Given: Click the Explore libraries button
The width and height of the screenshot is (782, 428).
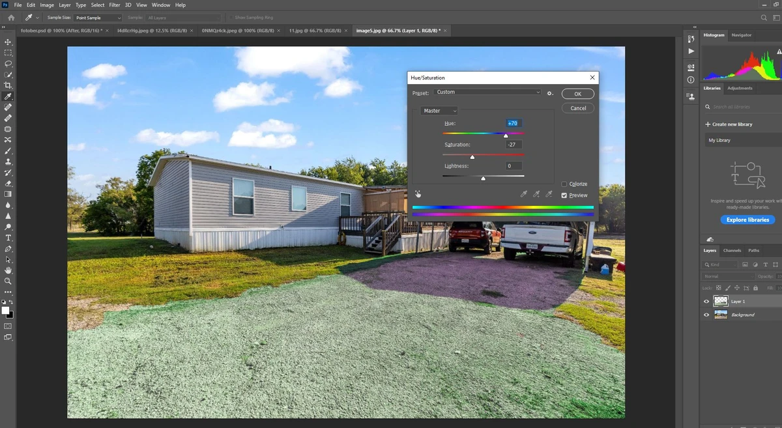Looking at the screenshot, I should pyautogui.click(x=747, y=220).
